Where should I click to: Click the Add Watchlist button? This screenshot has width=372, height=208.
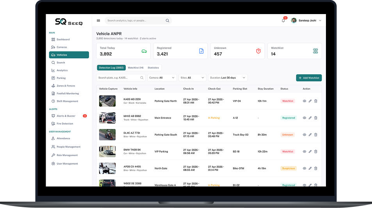tap(309, 78)
